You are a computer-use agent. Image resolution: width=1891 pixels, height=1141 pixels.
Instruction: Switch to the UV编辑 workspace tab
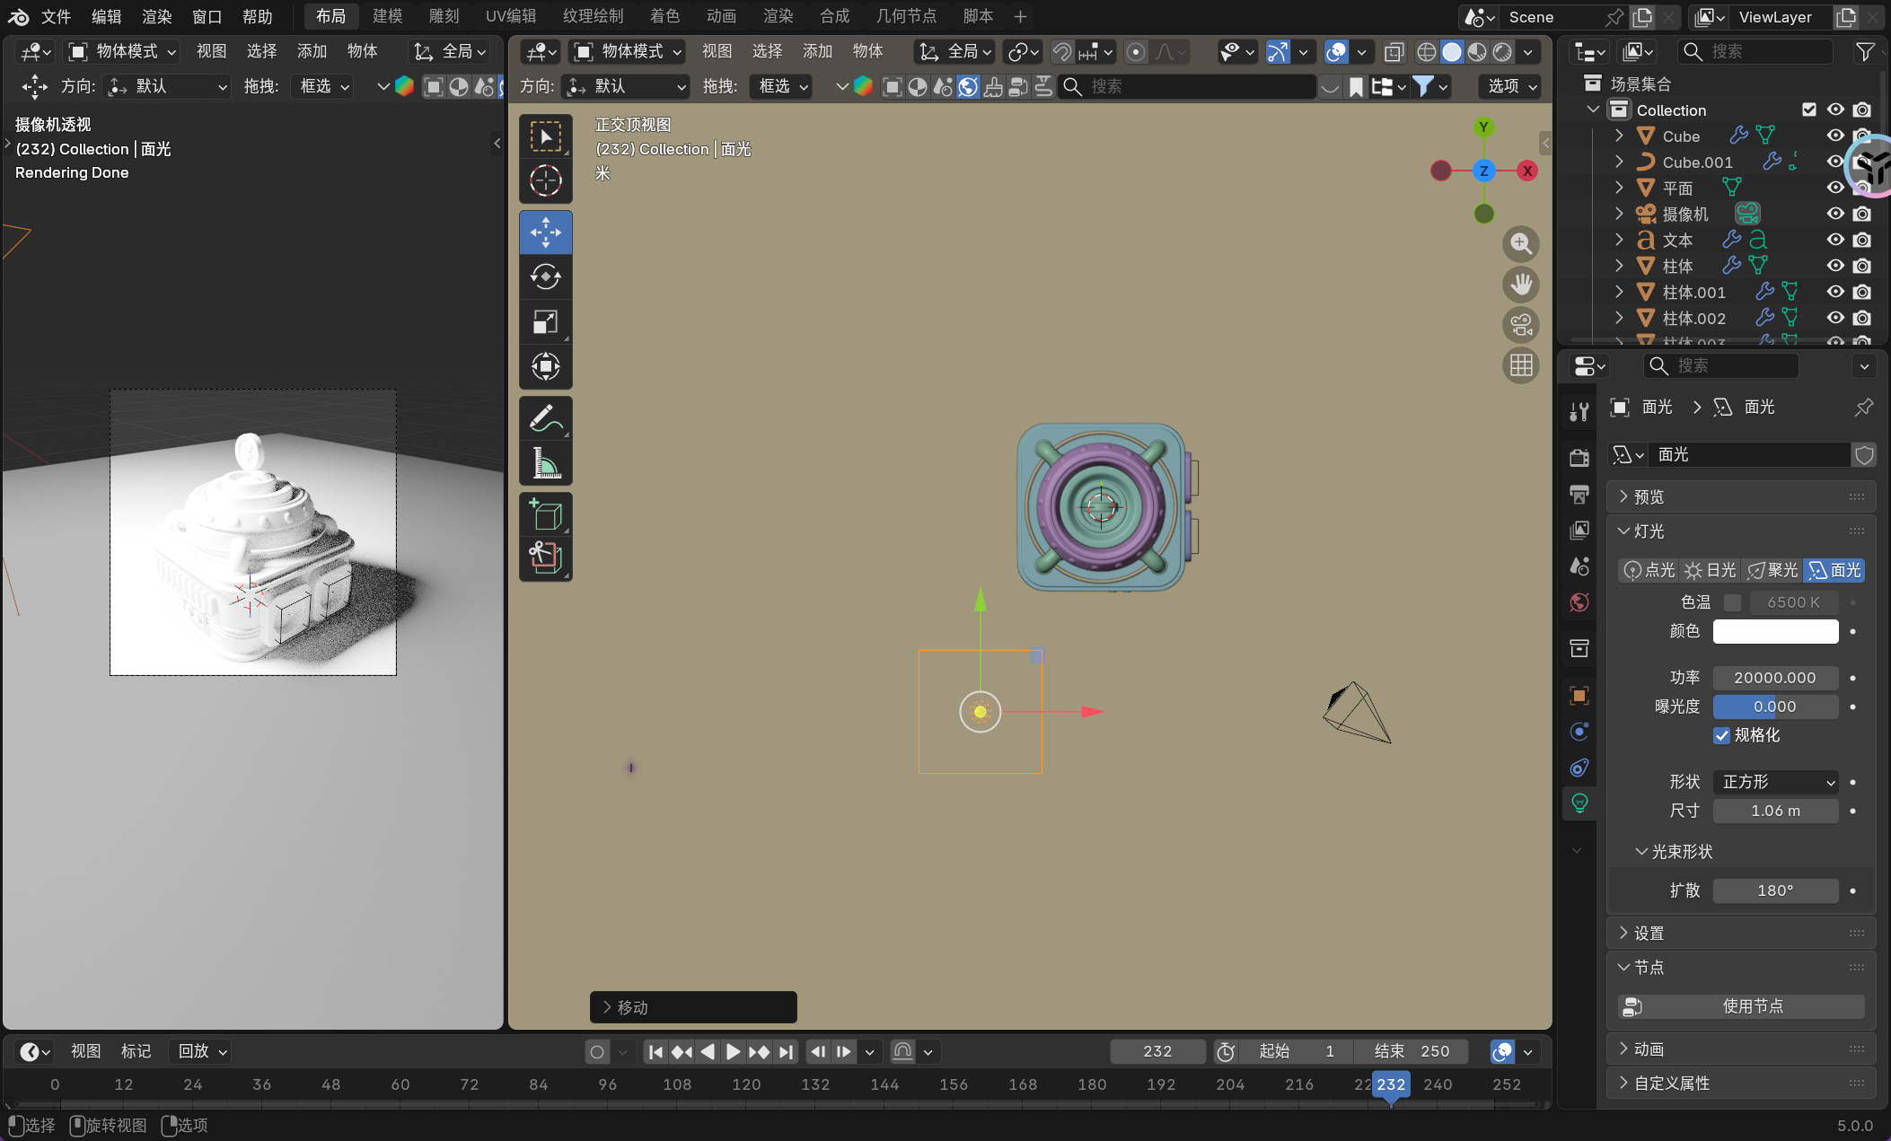510,16
